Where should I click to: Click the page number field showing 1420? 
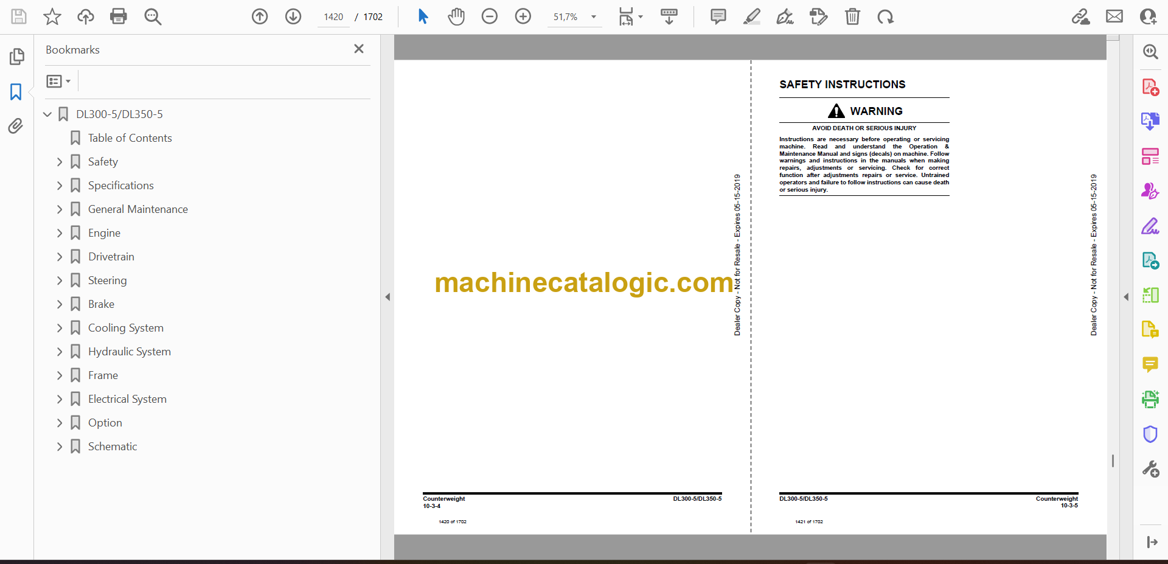point(333,17)
